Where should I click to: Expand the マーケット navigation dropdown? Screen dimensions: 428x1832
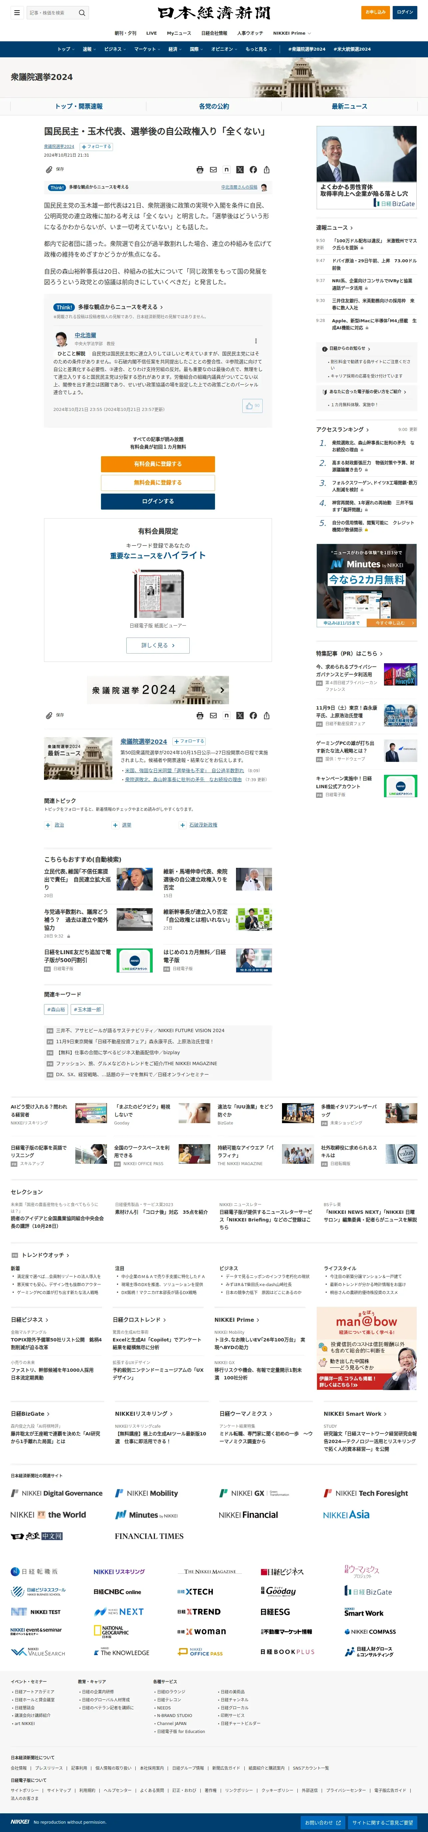pos(147,49)
